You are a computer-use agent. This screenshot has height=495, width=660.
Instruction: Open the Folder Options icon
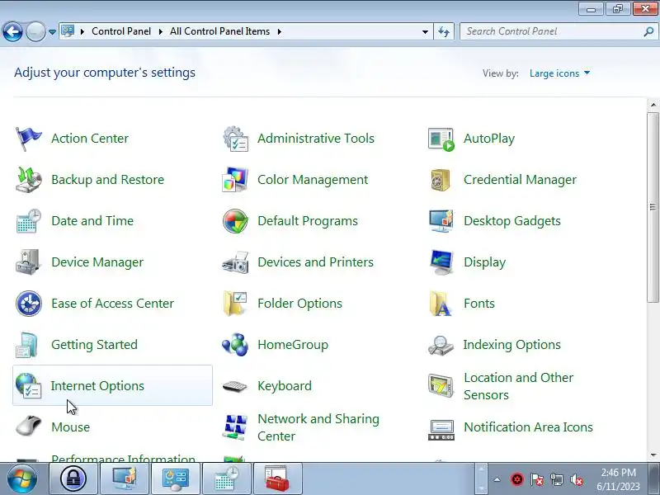235,304
